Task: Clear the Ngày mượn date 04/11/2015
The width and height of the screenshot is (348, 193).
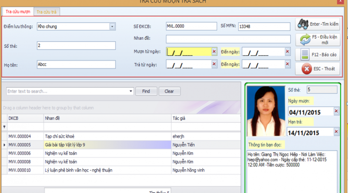Action: (336, 111)
